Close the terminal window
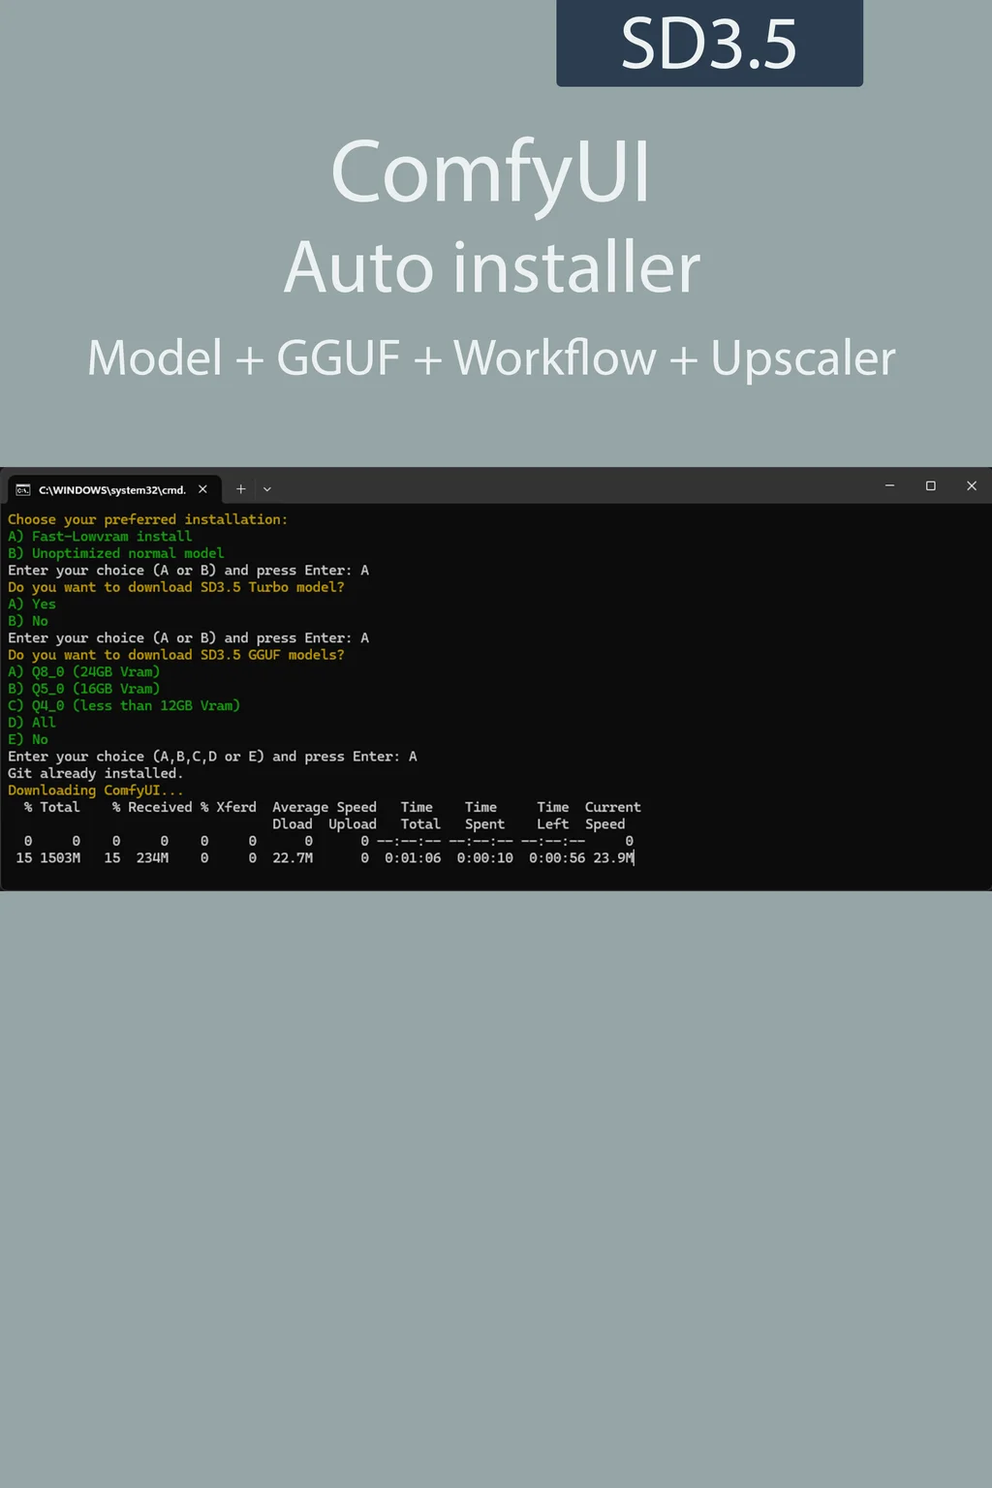 pos(972,485)
